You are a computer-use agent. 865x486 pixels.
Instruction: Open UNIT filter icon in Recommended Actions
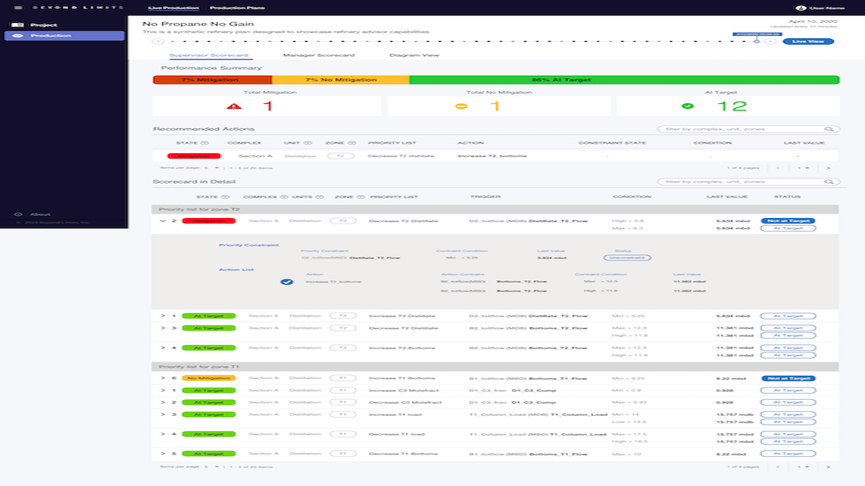[x=307, y=143]
